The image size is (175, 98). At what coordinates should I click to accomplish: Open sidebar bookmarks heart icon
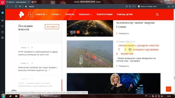[x=2, y=26]
